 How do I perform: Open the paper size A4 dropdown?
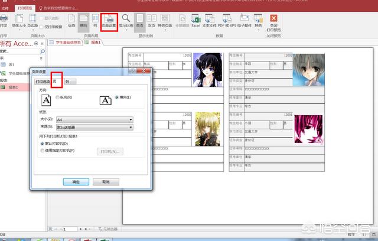(x=94, y=119)
